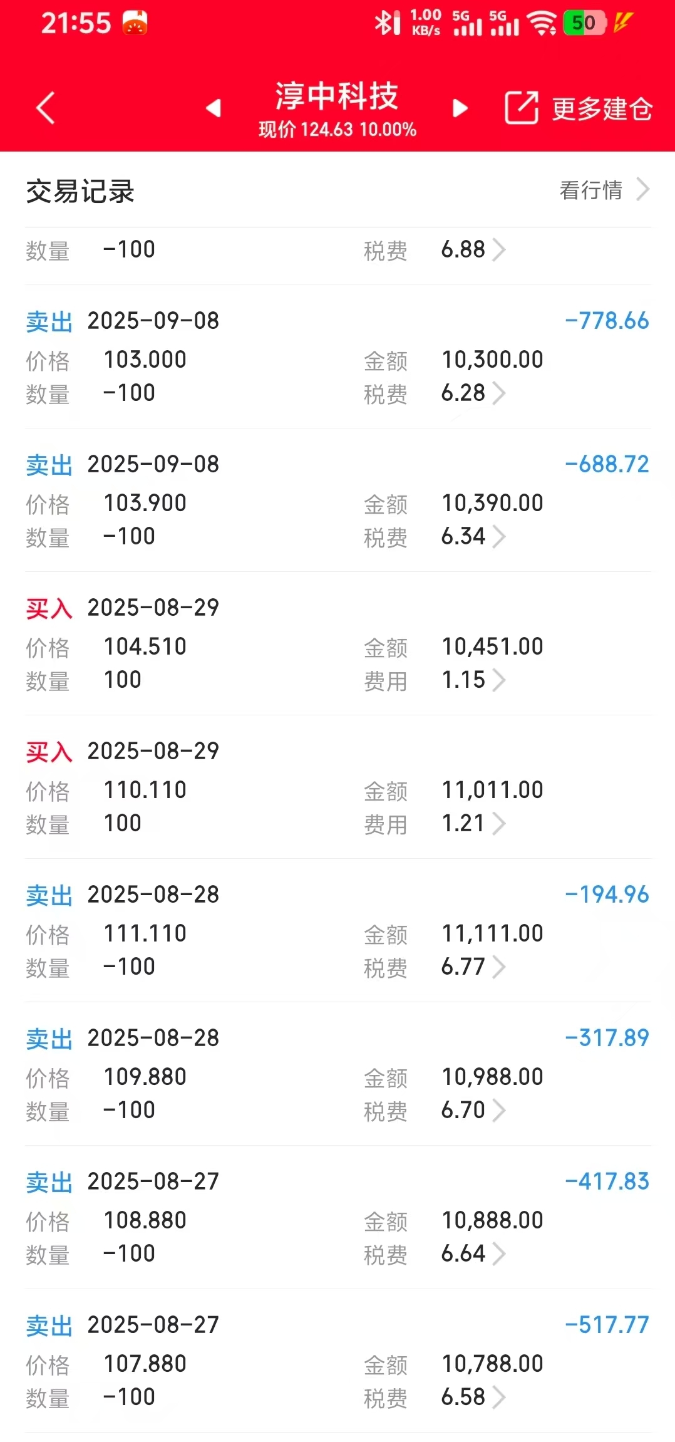Tap the battery indicator in status bar
Viewport: 675px width, 1442px height.
585,23
